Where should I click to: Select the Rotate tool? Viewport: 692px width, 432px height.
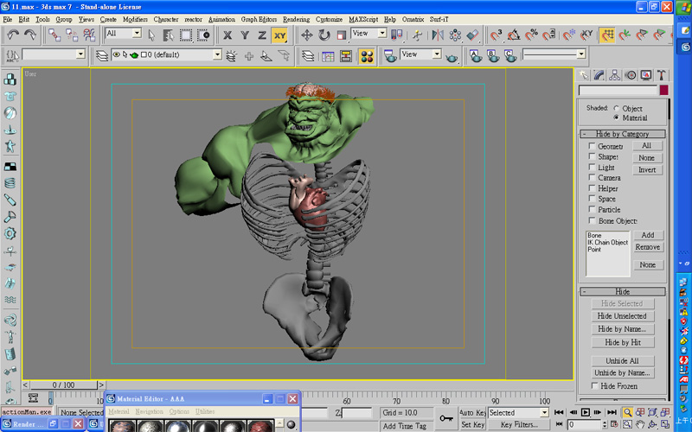pyautogui.click(x=324, y=35)
